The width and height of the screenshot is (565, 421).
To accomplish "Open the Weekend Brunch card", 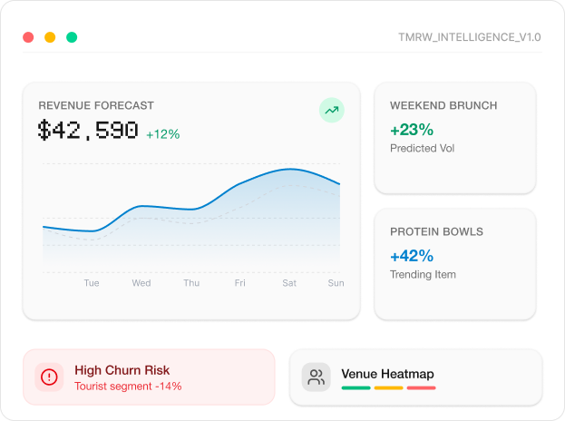I will point(454,138).
